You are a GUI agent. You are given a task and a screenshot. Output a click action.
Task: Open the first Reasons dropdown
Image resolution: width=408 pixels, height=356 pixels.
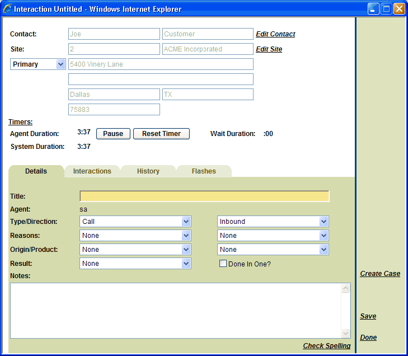pyautogui.click(x=135, y=236)
